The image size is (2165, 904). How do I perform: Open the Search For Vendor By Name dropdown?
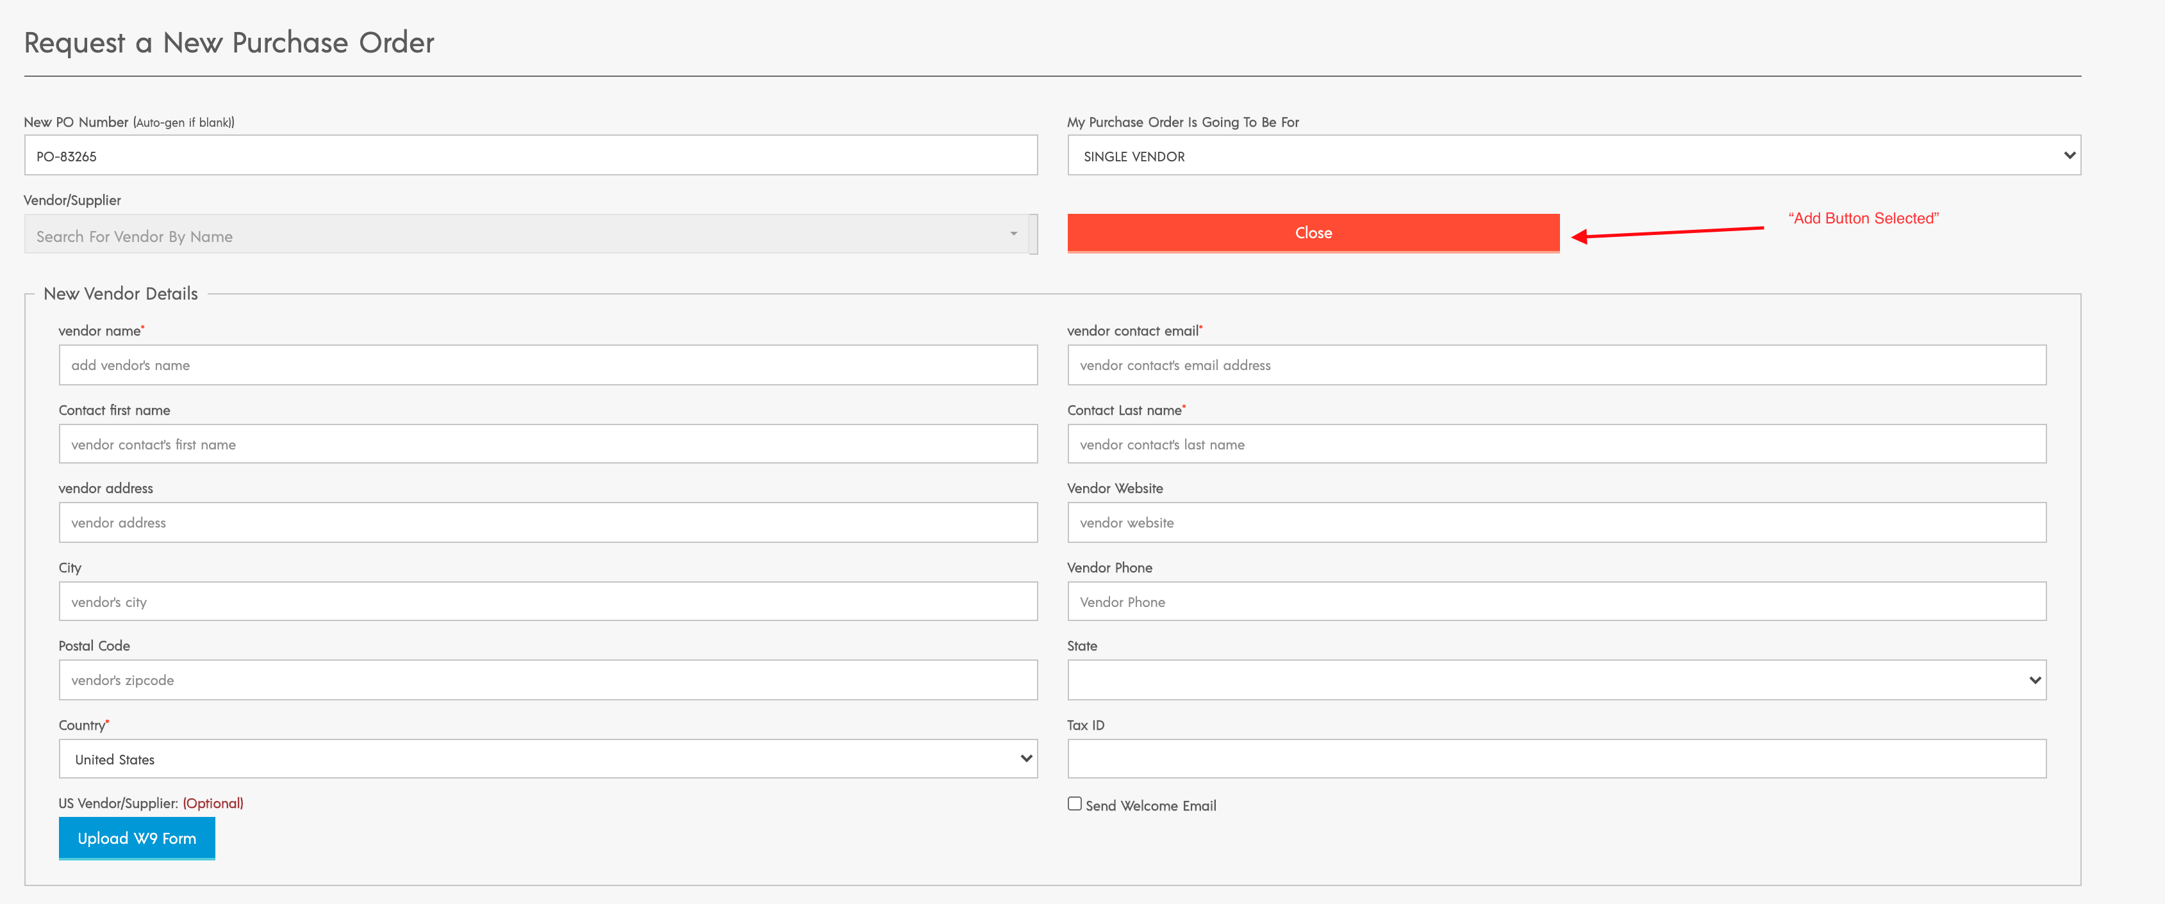tap(521, 236)
